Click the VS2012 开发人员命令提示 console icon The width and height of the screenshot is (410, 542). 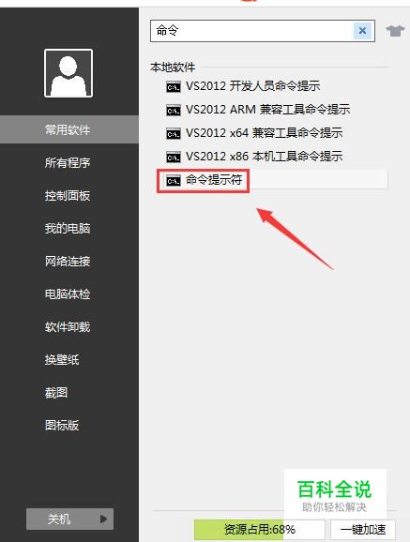tap(174, 86)
